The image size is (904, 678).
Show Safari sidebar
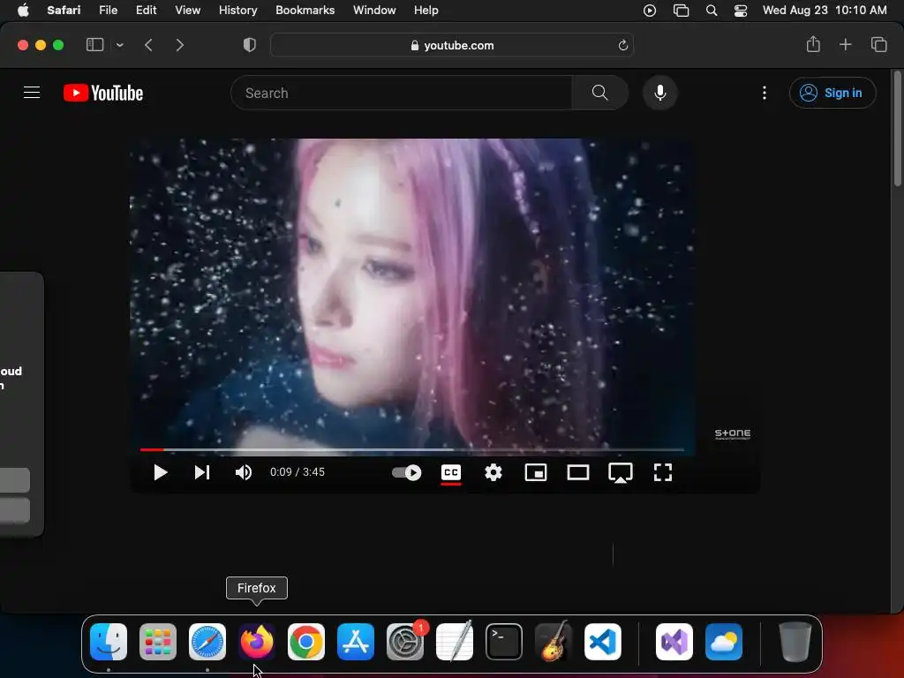click(94, 45)
